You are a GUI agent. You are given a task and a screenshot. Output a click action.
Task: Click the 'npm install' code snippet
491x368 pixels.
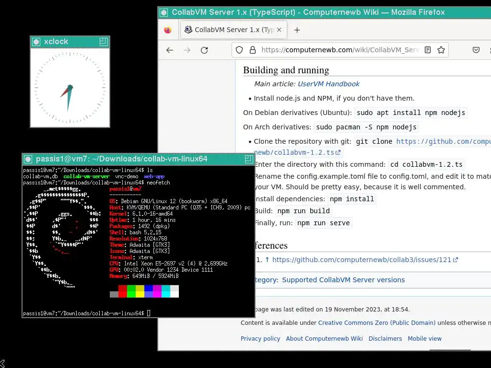[x=351, y=199]
